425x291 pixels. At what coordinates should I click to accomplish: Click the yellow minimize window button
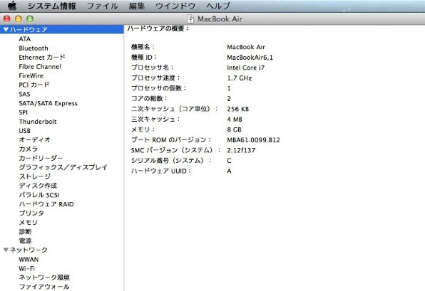pos(18,18)
